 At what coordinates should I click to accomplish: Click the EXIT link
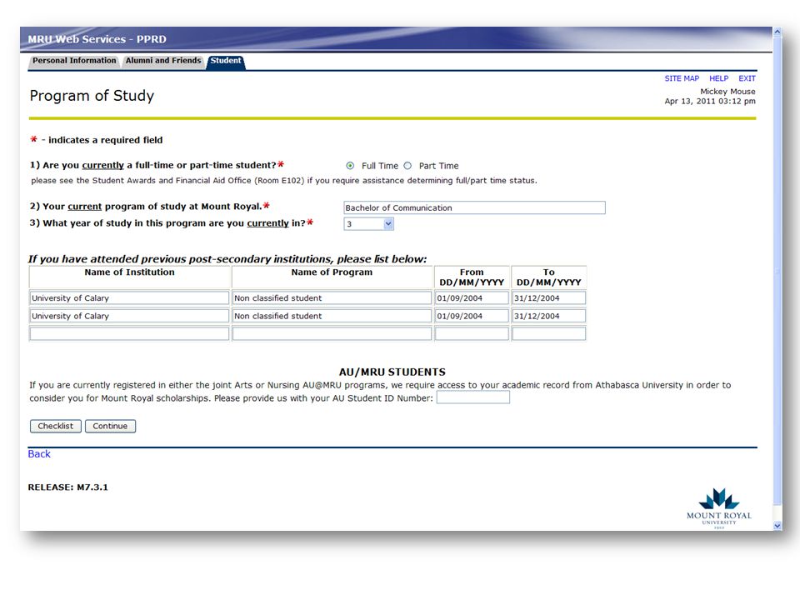(747, 78)
